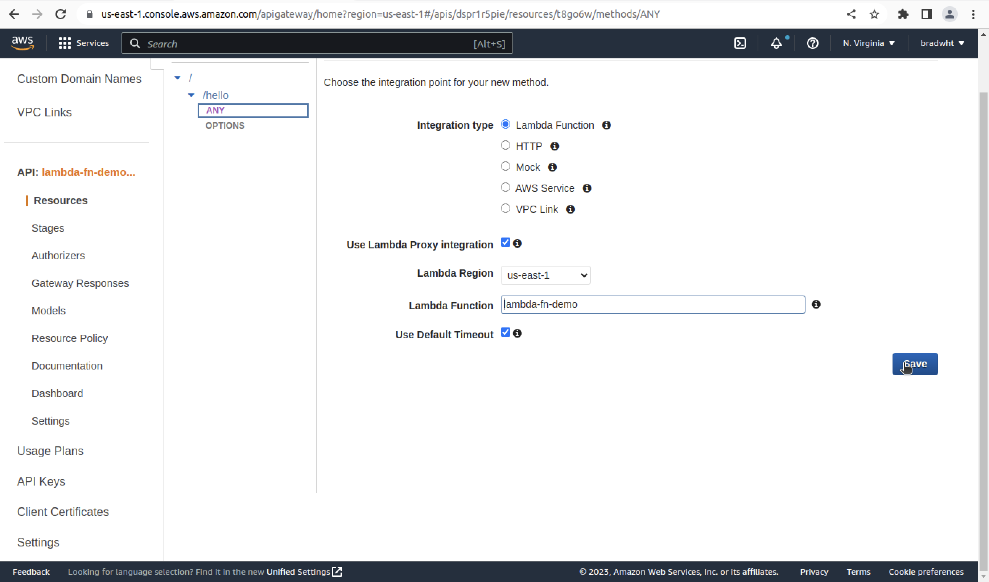Click Lambda Function input field
The height and width of the screenshot is (582, 989).
tap(652, 304)
